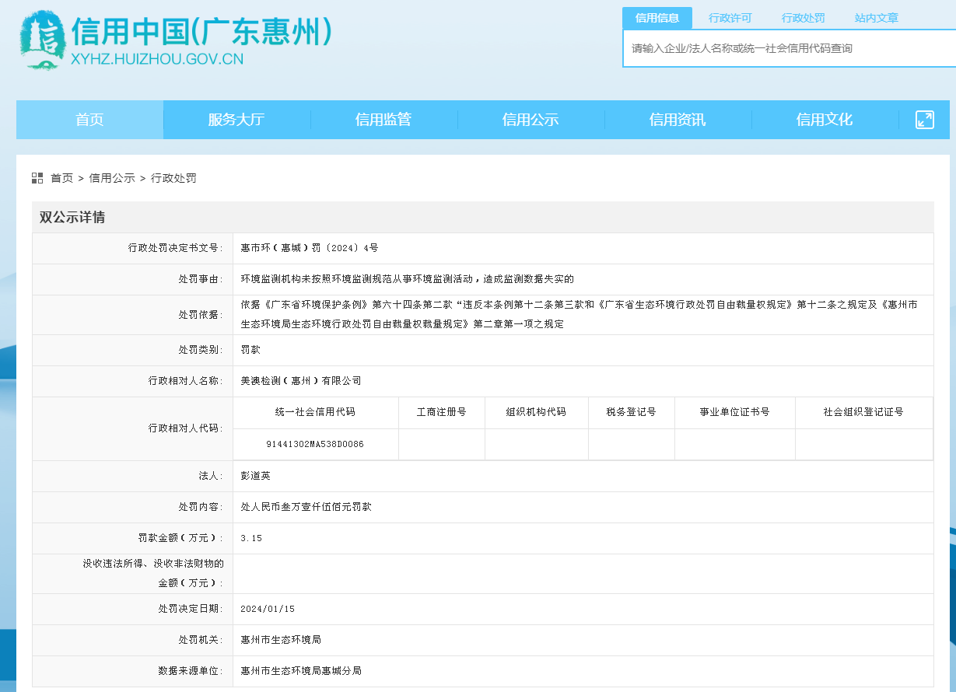Click the 行政相对人名称 label
956x692 pixels.
tap(186, 381)
